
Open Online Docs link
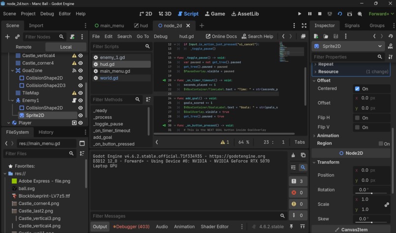click(221, 36)
